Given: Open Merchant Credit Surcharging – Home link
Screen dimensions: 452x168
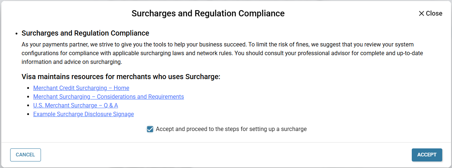Looking at the screenshot, I should click(x=81, y=88).
